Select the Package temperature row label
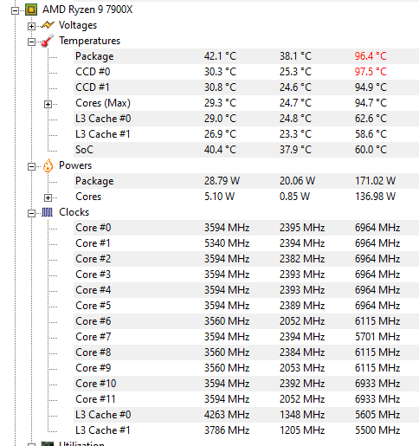The height and width of the screenshot is (446, 419). coord(94,56)
